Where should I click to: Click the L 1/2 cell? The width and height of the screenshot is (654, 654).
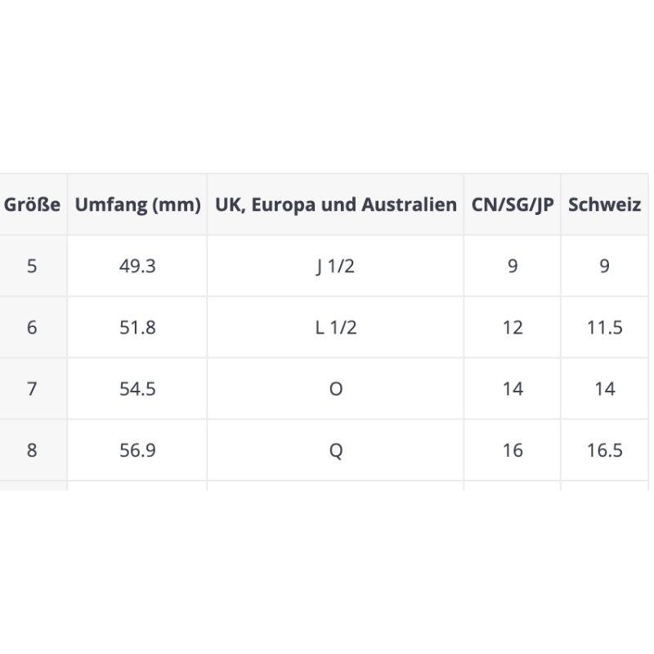[x=335, y=327]
